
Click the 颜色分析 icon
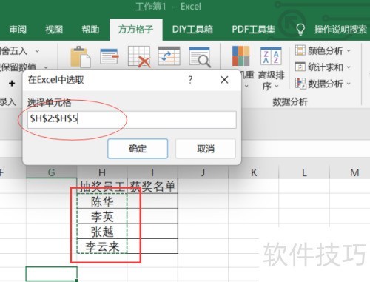point(300,50)
